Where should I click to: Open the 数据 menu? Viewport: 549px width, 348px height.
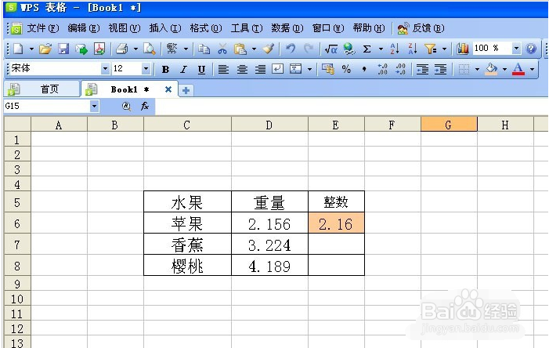click(287, 28)
